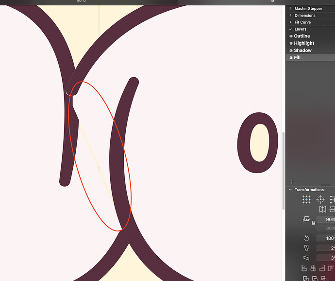Align selection to right edges
The image size is (335, 281).
pyautogui.click(x=322, y=268)
